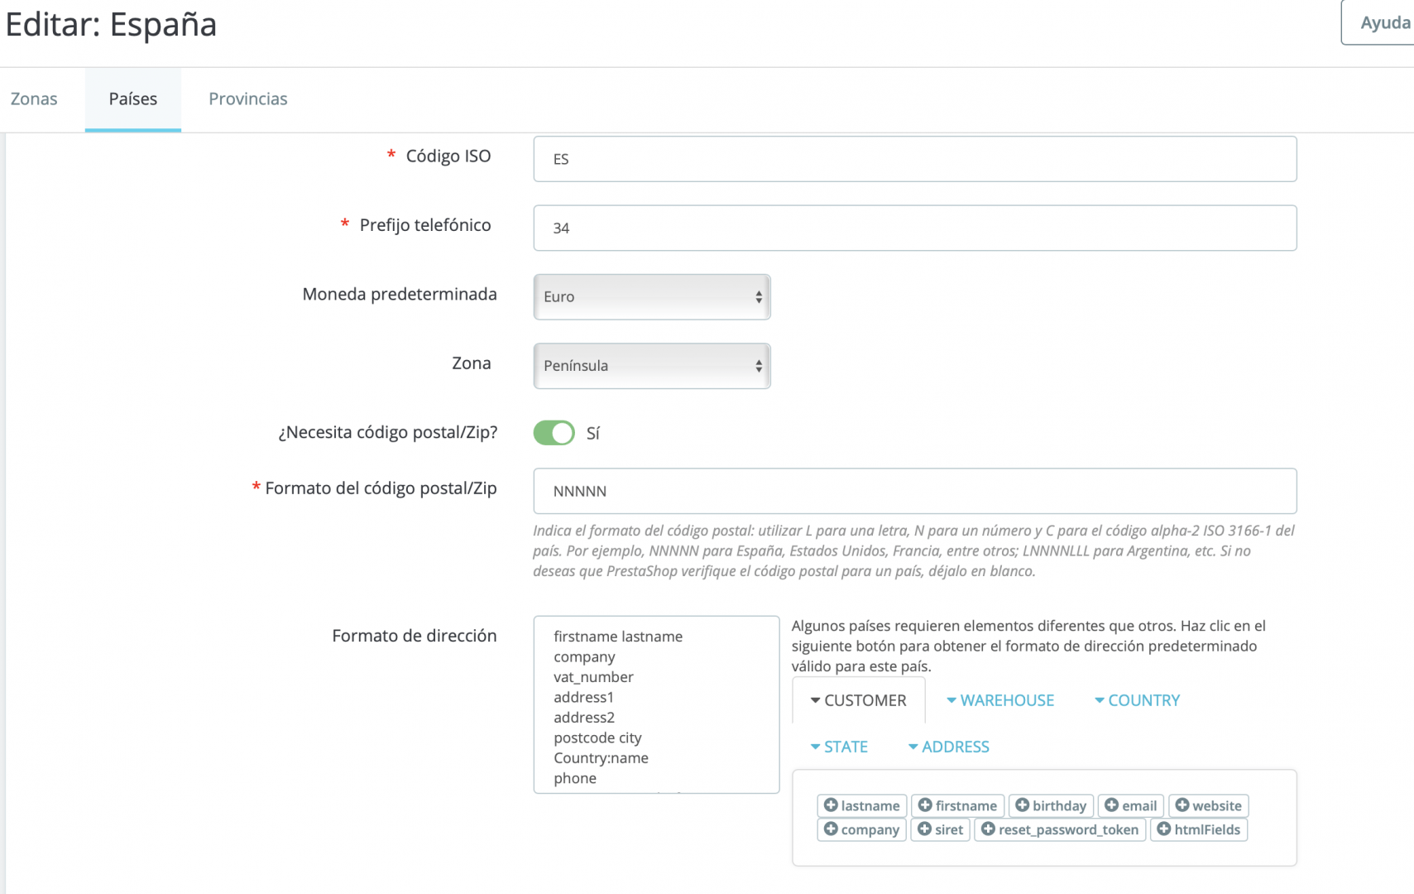1414x894 pixels.
Task: Click the 'Sí' label next to switch
Action: coord(593,433)
